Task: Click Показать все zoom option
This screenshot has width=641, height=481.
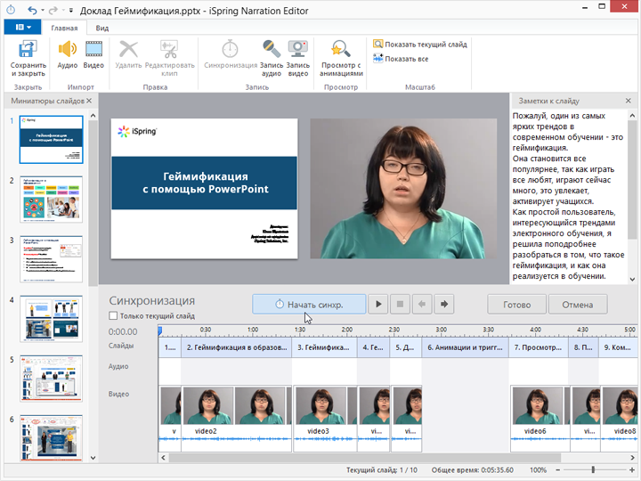Action: [x=401, y=59]
